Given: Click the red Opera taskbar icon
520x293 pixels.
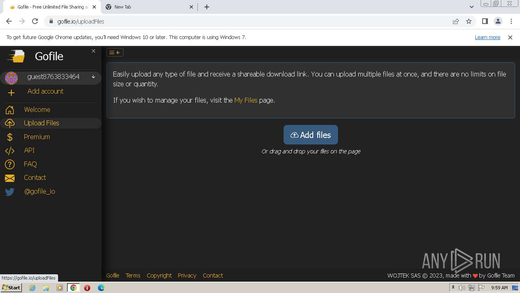Looking at the screenshot, I should [87, 288].
